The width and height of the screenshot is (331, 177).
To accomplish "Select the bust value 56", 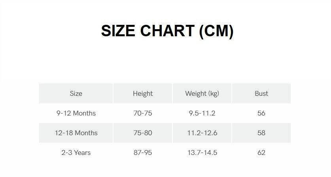I will [261, 113].
